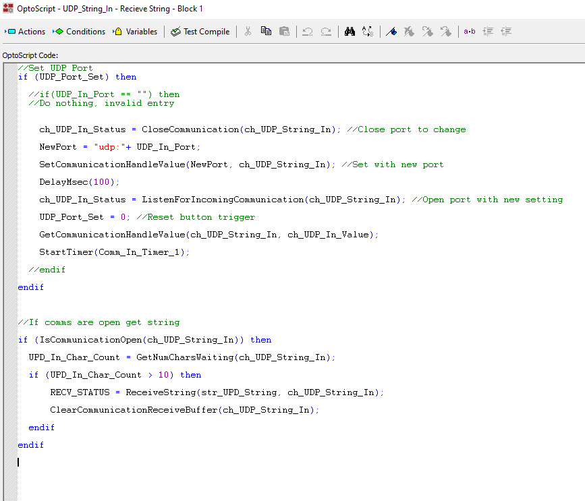Click the 'StartTimer(Comm_In_Timer_1)' line

pyautogui.click(x=114, y=252)
